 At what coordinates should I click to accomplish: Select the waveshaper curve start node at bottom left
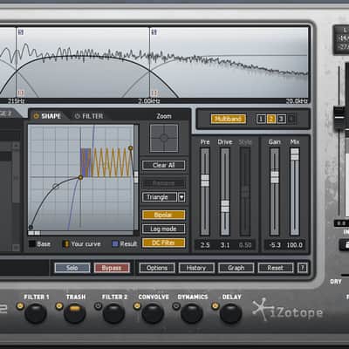point(31,227)
